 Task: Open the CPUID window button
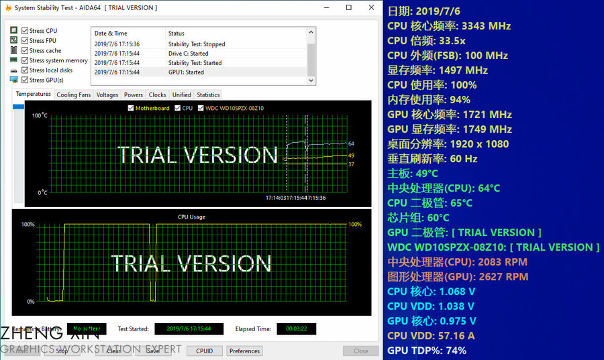point(204,351)
